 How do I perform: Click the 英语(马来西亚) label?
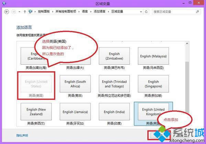153,68
